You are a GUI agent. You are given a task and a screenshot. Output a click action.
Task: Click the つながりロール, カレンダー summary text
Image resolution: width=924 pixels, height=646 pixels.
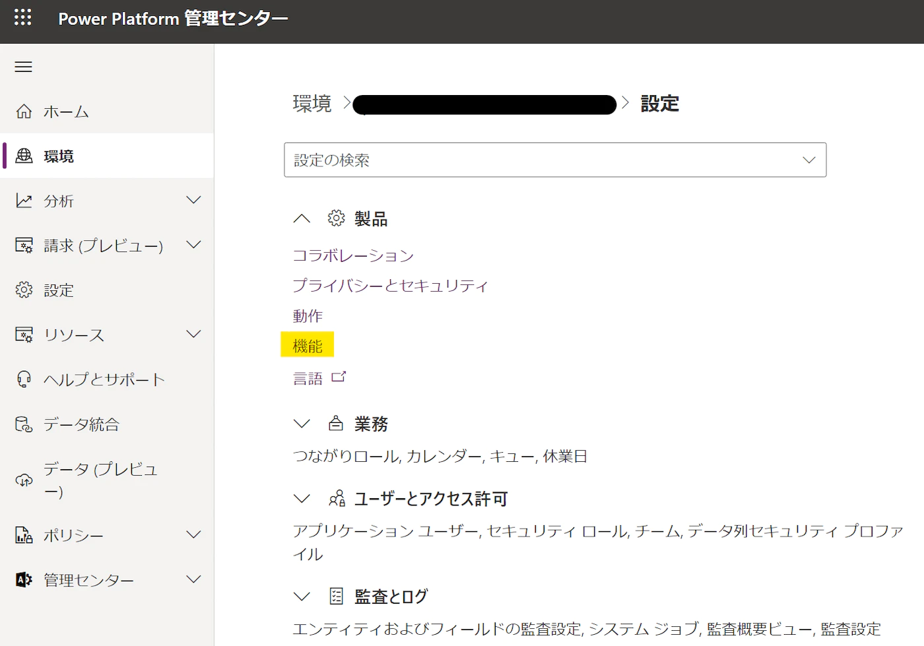pos(440,456)
